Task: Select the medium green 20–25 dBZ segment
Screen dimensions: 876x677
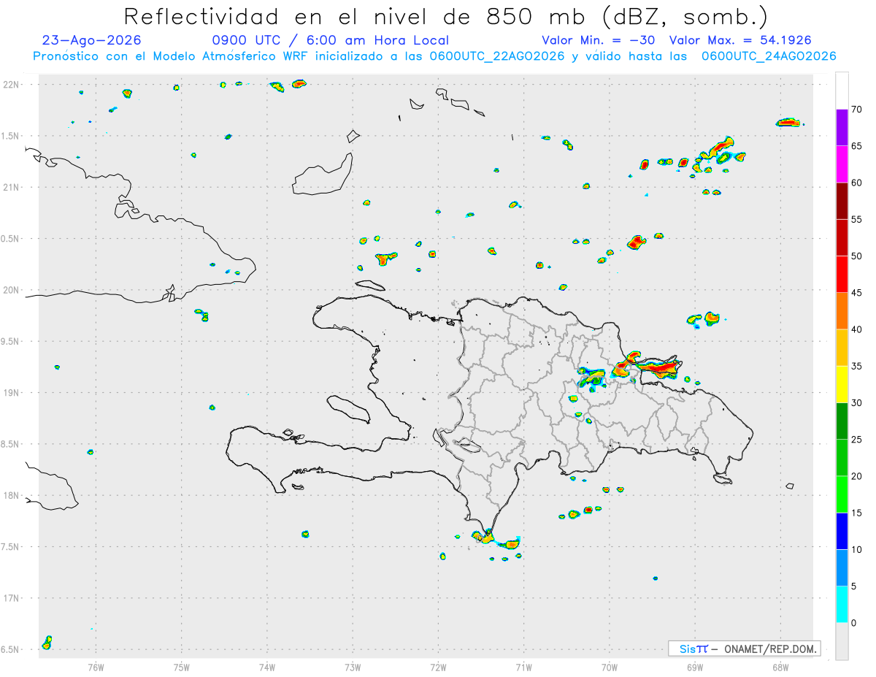Action: click(842, 458)
